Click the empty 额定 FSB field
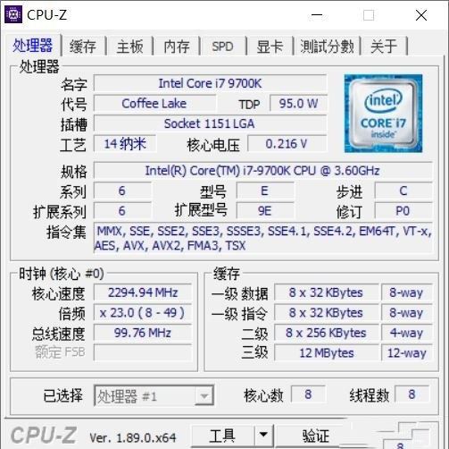 (143, 352)
